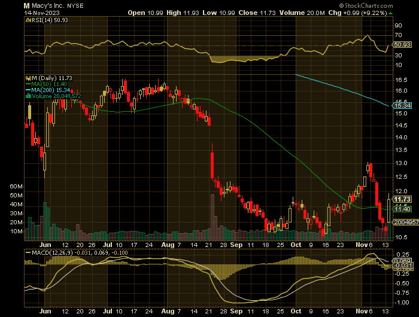Image resolution: width=419 pixels, height=317 pixels.
Task: Click the 0.25 level on the MACD axis
Action: pos(403,255)
